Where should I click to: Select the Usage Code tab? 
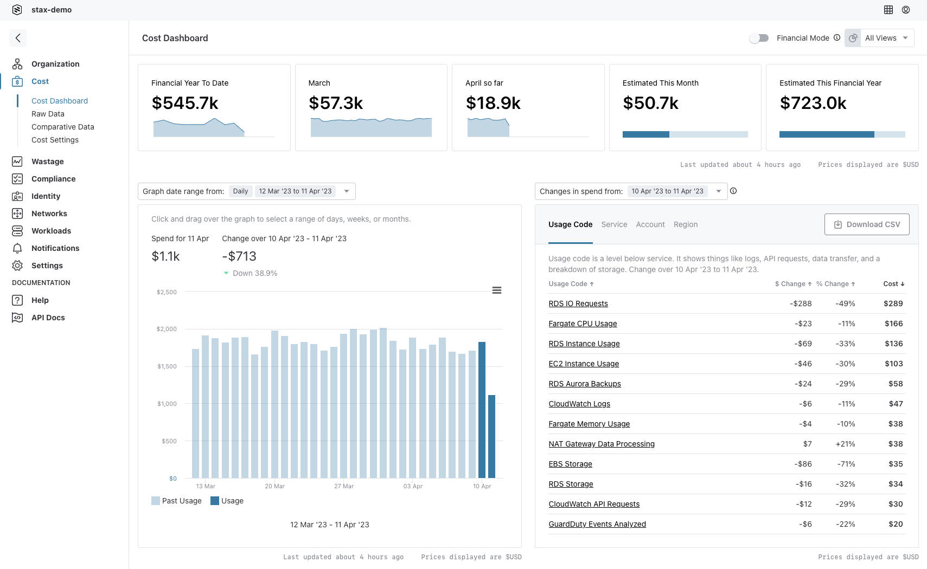571,224
